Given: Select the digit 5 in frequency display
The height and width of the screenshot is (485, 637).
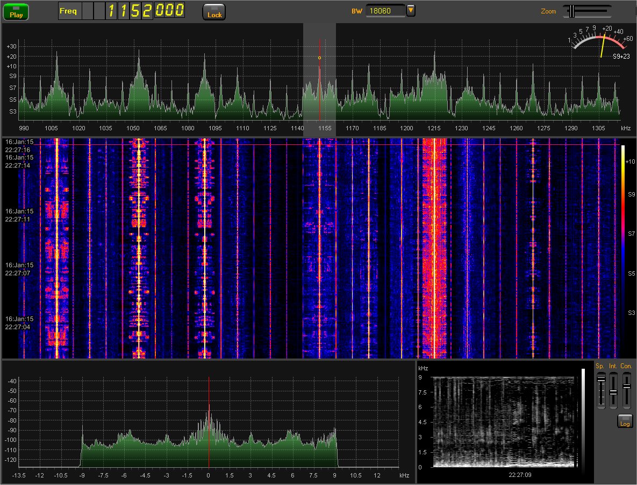Looking at the screenshot, I should point(135,11).
